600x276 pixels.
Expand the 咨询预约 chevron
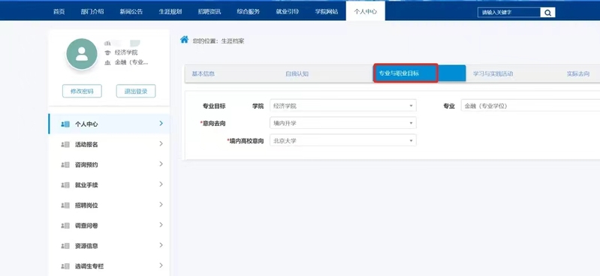pyautogui.click(x=161, y=163)
